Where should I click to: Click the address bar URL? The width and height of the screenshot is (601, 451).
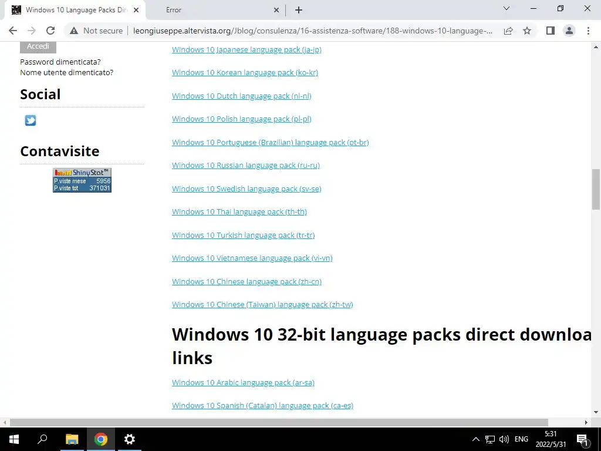point(313,31)
